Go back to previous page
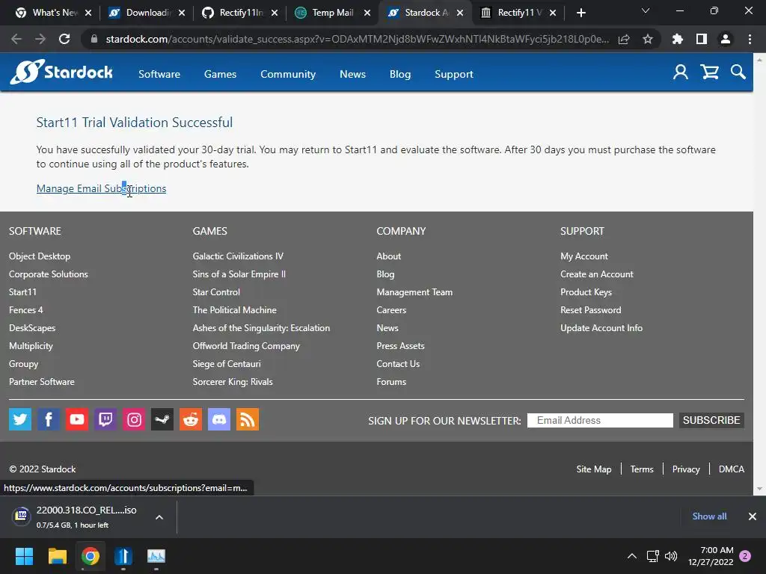Image resolution: width=766 pixels, height=574 pixels. [x=16, y=39]
